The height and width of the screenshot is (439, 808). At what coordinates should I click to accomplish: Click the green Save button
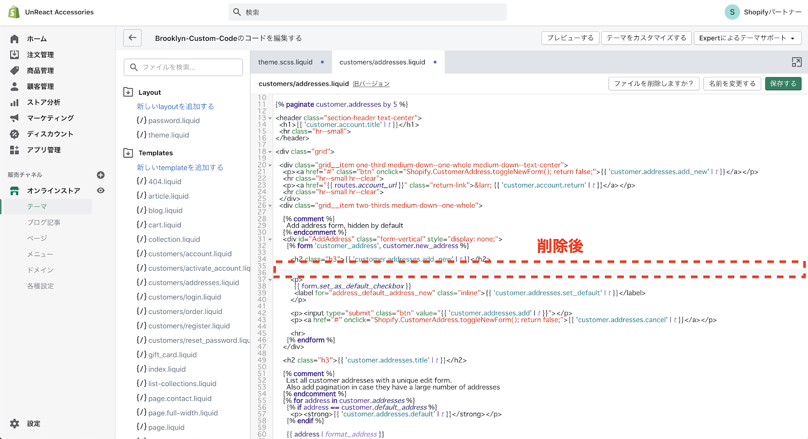coord(783,84)
